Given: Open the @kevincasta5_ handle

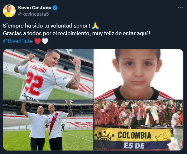Looking at the screenshot, I should point(34,14).
